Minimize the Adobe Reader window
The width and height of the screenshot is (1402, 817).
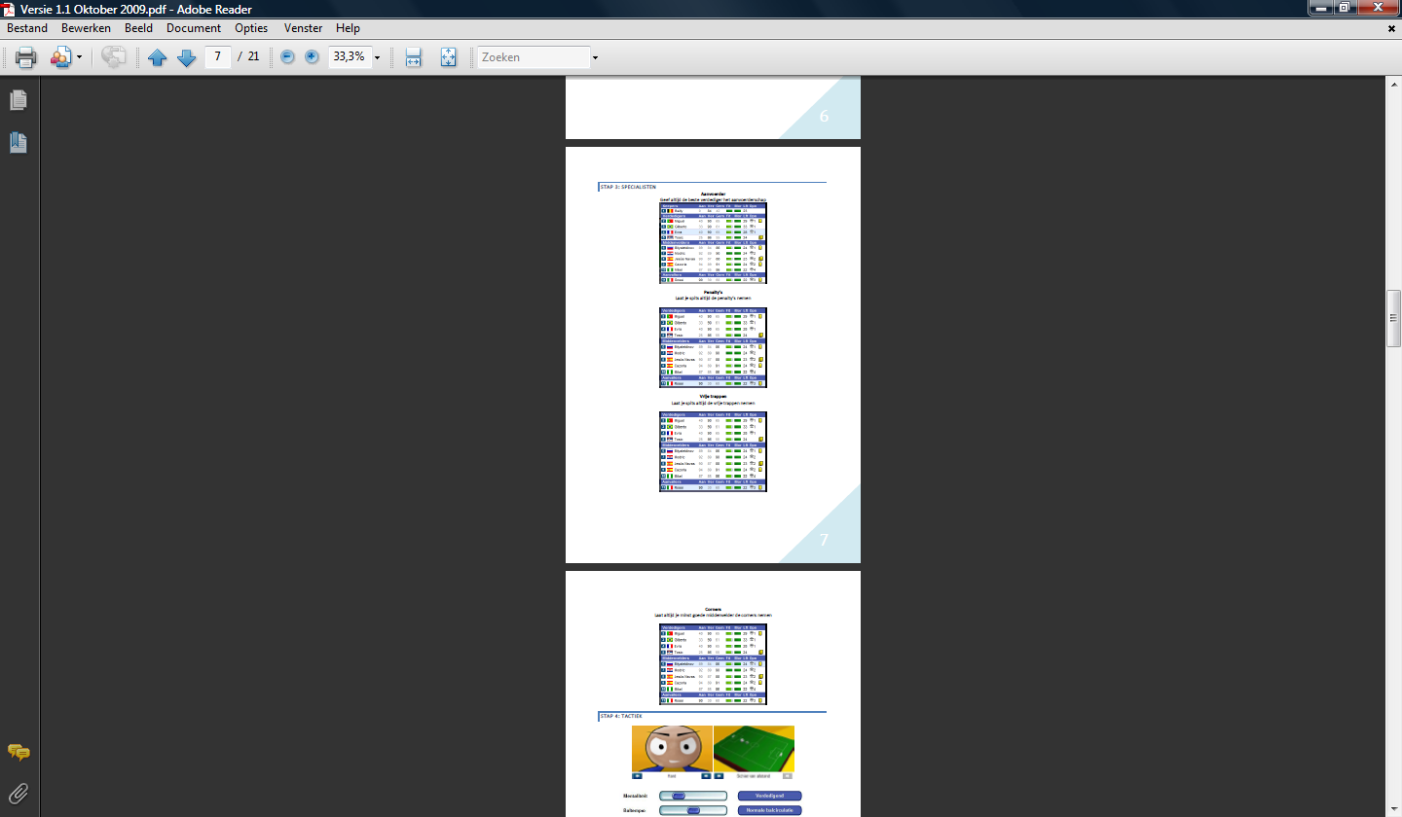coord(1321,7)
